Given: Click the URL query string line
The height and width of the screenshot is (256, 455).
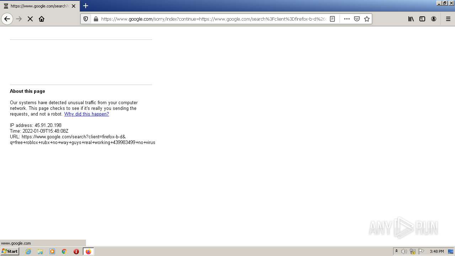Looking at the screenshot, I should click(x=82, y=143).
